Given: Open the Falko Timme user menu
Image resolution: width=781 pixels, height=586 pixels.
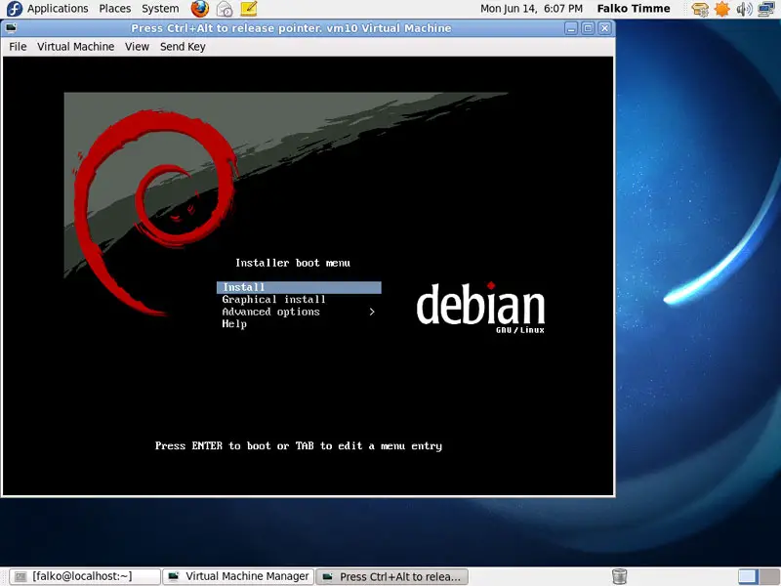Looking at the screenshot, I should click(x=634, y=9).
